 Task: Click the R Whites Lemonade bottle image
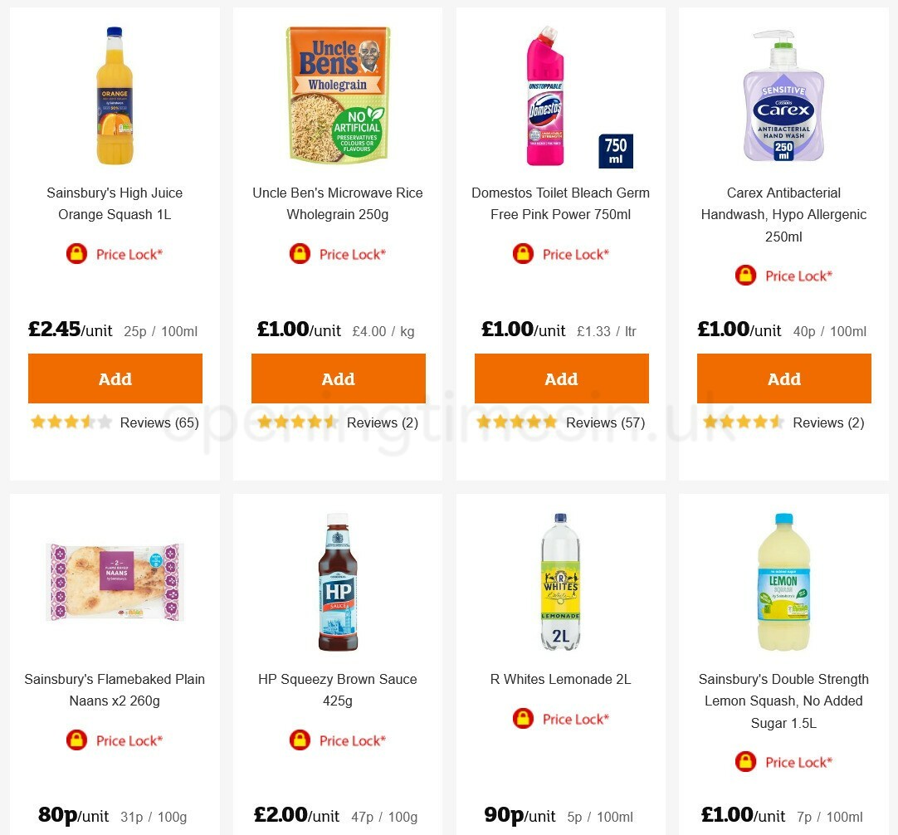tap(561, 581)
